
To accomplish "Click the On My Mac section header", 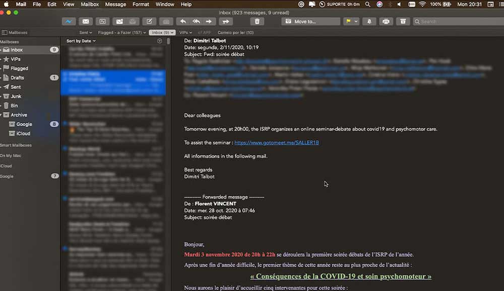I will (11, 155).
